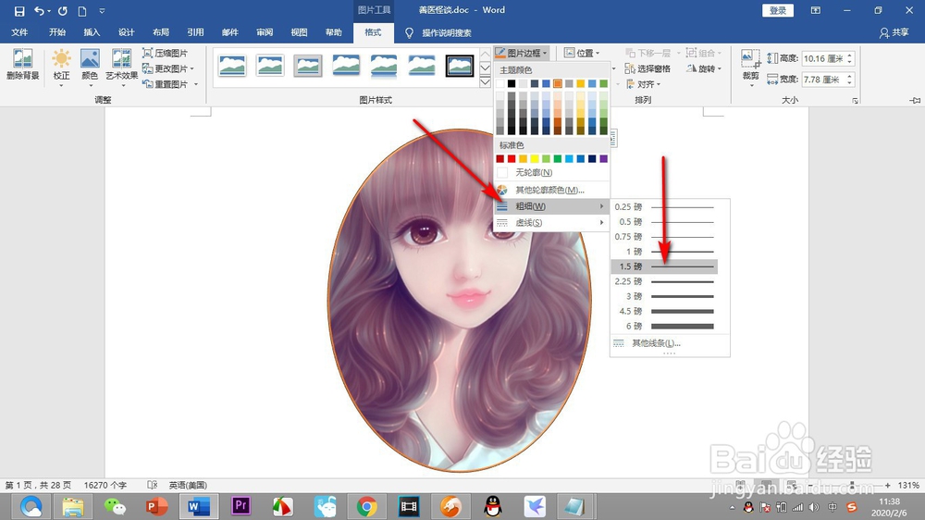Open Premiere Pro from the taskbar
Image resolution: width=925 pixels, height=520 pixels.
(x=240, y=506)
